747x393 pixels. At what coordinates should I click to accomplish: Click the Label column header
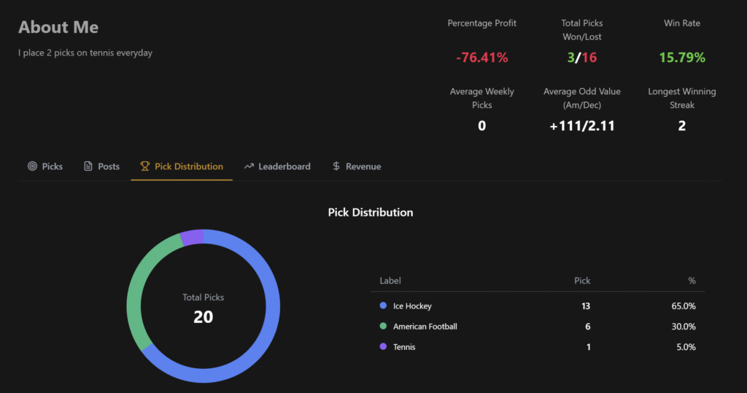390,281
